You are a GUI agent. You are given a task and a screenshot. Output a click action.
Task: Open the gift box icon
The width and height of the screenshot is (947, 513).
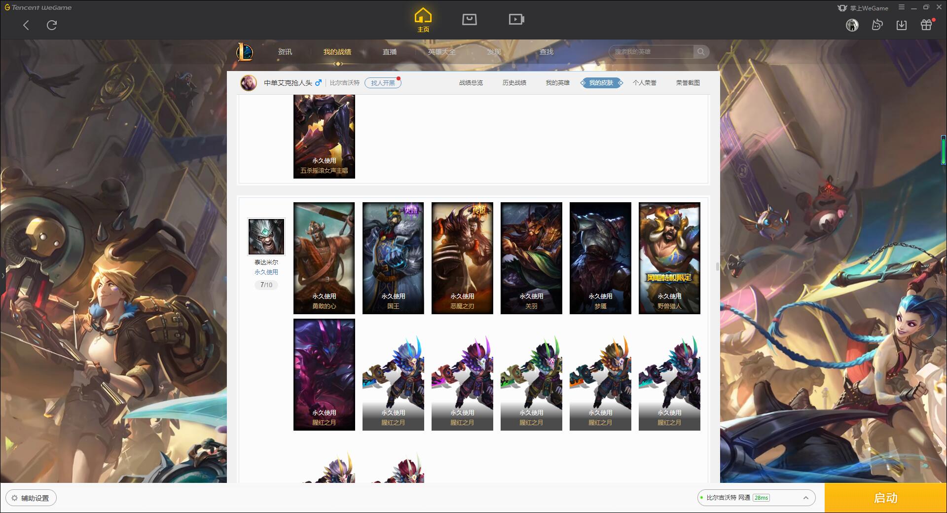(x=926, y=25)
